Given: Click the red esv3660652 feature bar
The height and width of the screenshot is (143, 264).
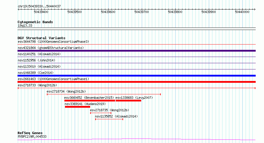Looking at the screenshot, I should tap(90, 101).
